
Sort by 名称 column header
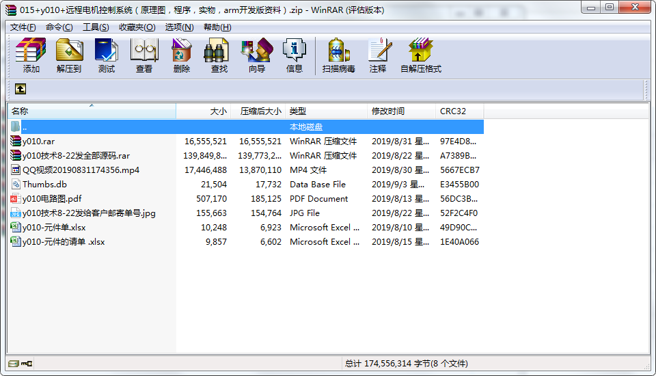click(92, 111)
